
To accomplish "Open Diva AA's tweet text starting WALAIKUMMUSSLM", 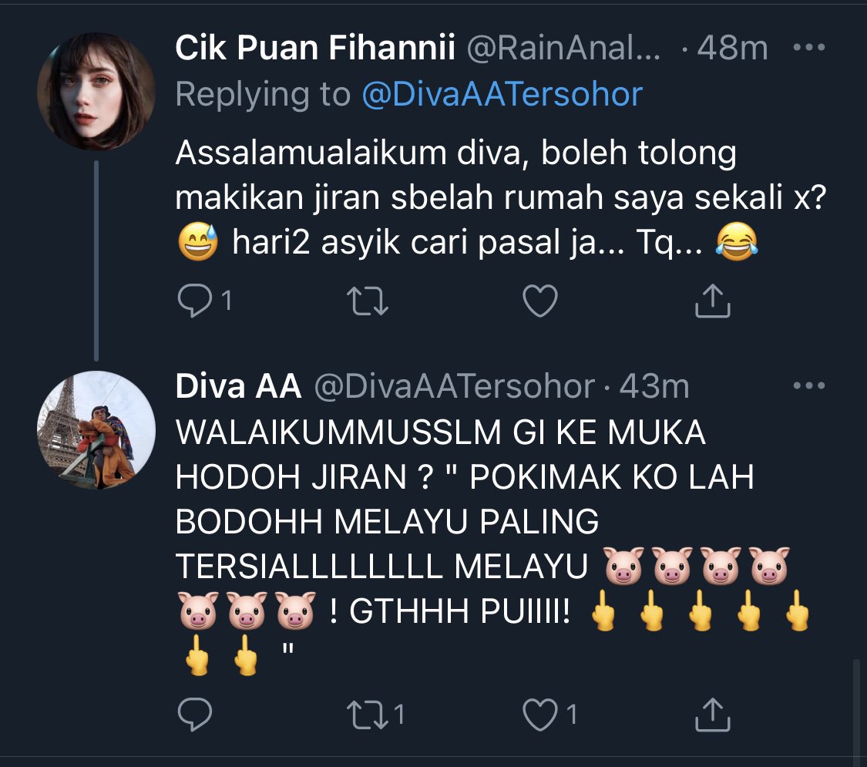I will click(492, 545).
